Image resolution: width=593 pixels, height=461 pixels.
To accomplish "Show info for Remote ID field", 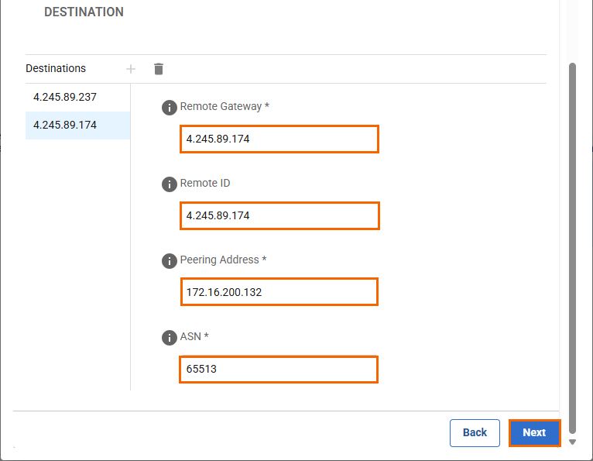I will pyautogui.click(x=170, y=184).
